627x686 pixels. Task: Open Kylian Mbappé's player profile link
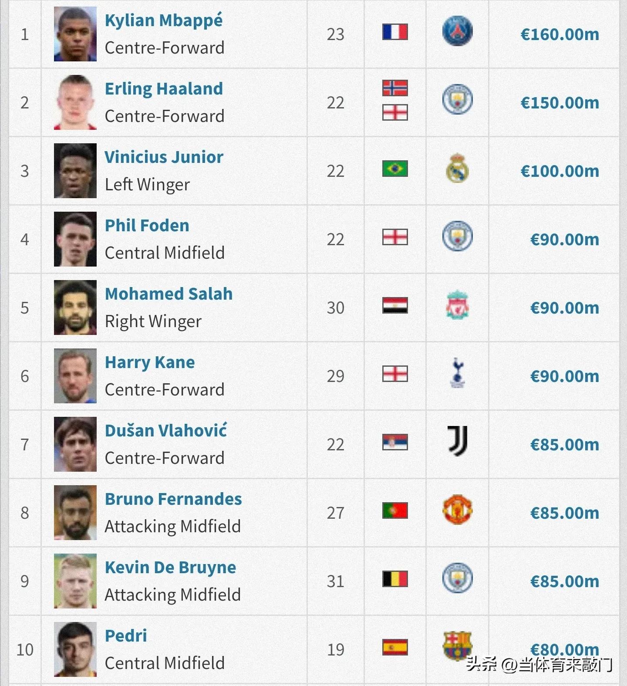pyautogui.click(x=164, y=20)
